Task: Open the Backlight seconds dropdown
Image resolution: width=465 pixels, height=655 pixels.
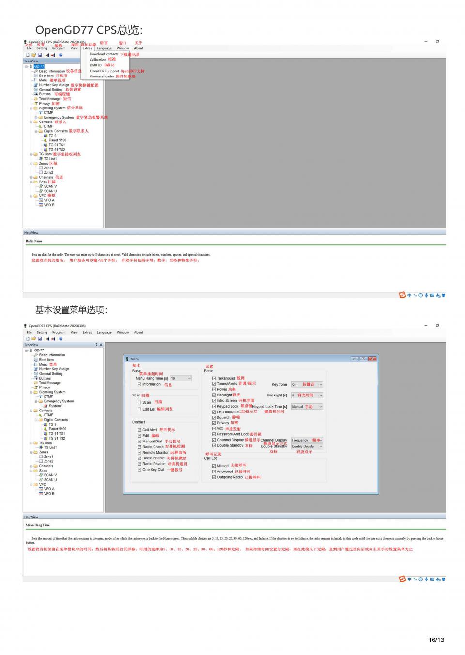Action: click(x=320, y=396)
